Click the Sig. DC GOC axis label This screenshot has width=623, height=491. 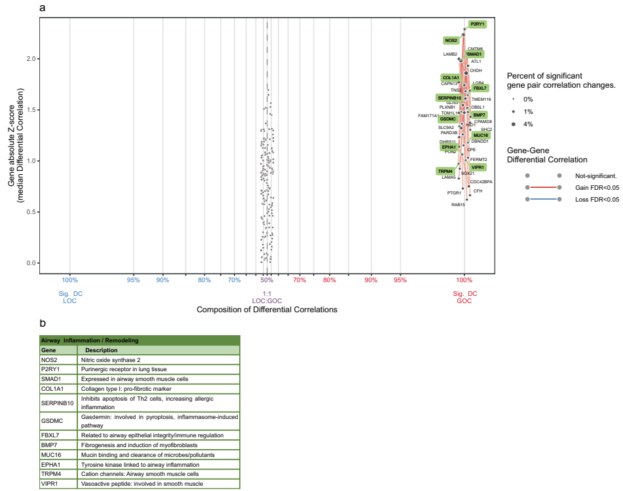pos(464,297)
